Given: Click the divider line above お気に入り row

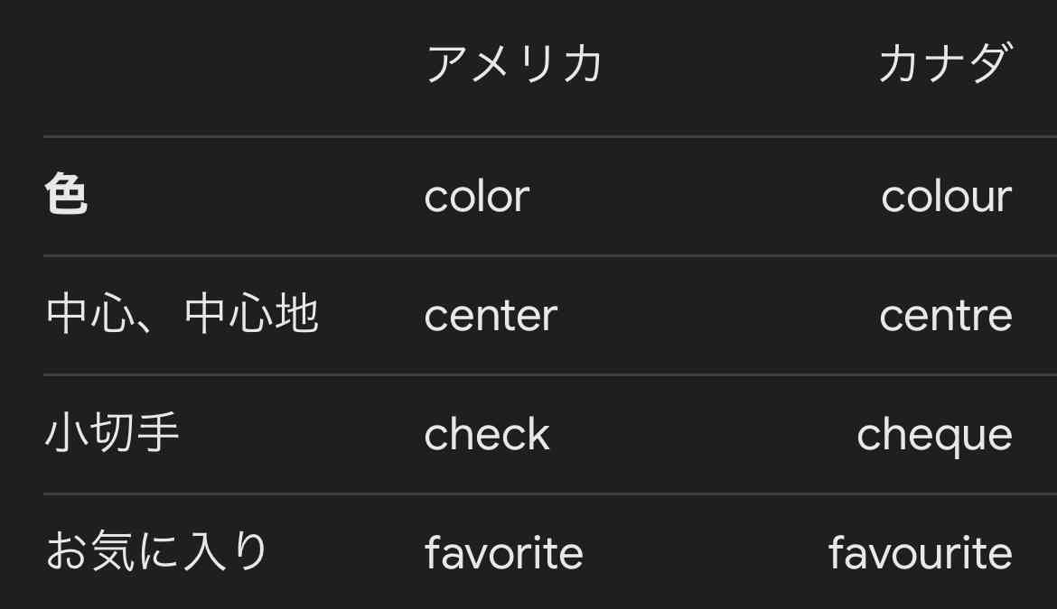Looking at the screenshot, I should click(x=550, y=494).
